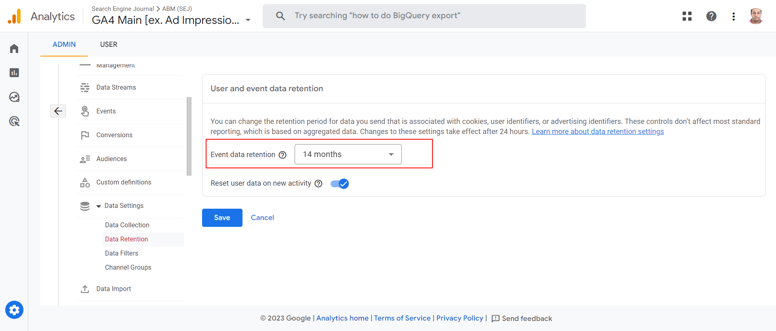Collapse the Data Settings section
This screenshot has height=331, width=776.
(99, 206)
